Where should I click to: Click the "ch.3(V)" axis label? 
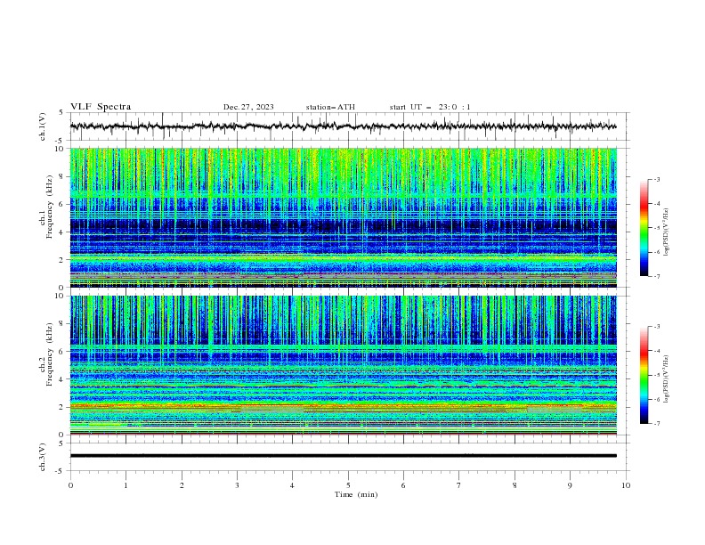43,457
